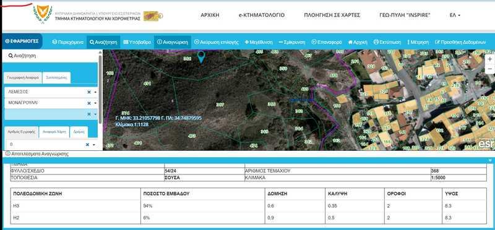495x230 pixels.
Task: Click the map minus zoom-out button
Action: (489, 69)
